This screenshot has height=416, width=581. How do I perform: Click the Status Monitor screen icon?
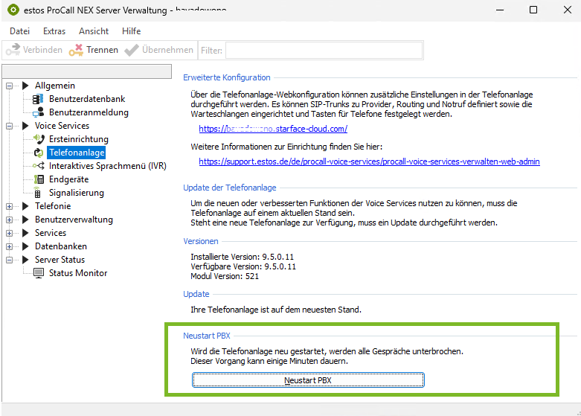point(39,273)
